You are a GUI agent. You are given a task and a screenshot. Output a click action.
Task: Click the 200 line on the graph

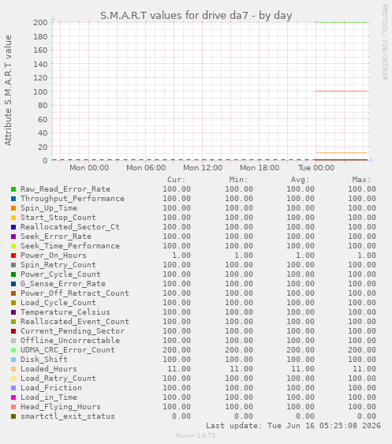pyautogui.click(x=342, y=22)
